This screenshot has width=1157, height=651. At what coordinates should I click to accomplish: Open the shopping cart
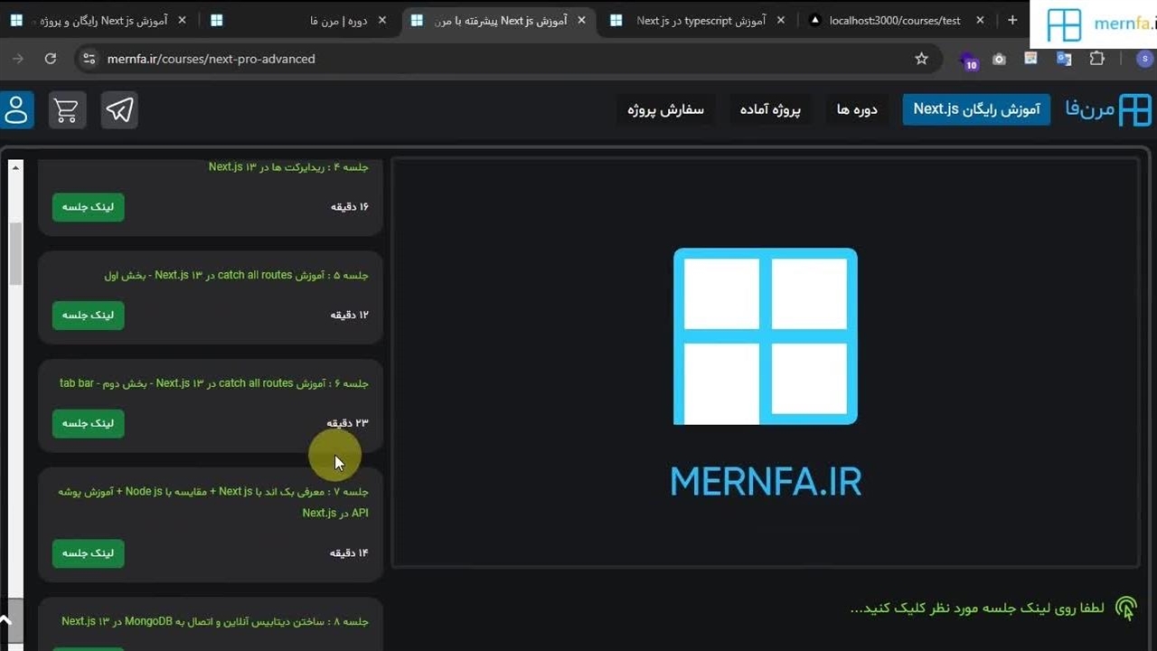click(x=66, y=110)
